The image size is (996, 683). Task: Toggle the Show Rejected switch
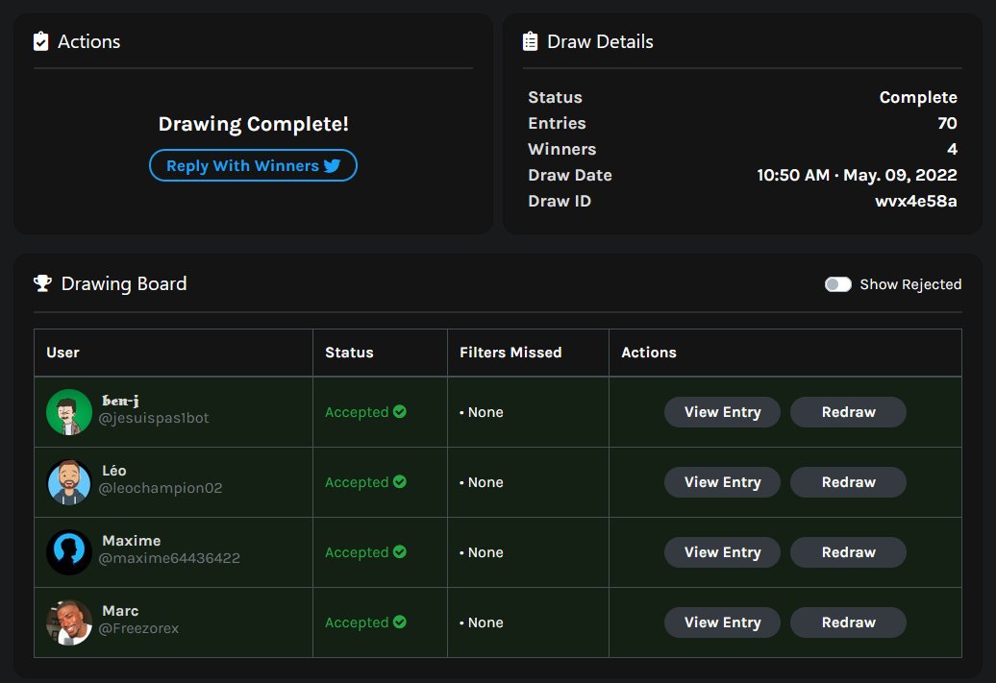(837, 284)
